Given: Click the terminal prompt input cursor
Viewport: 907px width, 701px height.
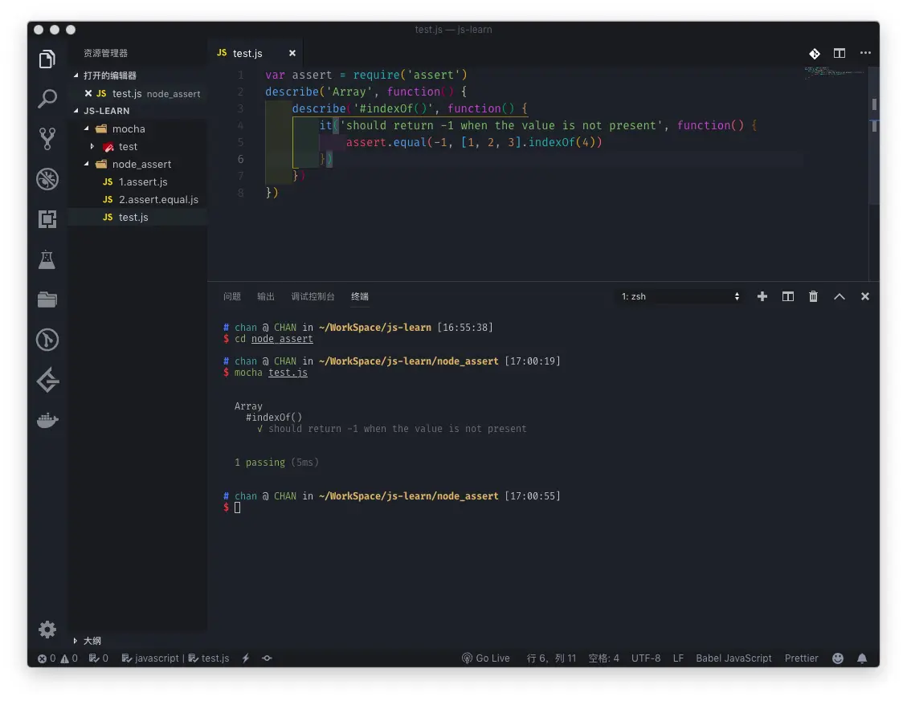Looking at the screenshot, I should point(237,507).
